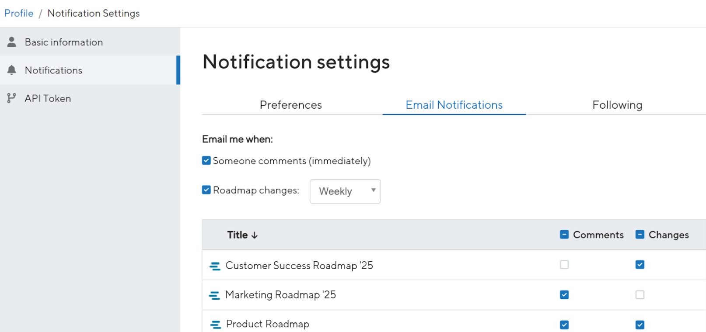
Task: Click the Comments column label
Action: [598, 235]
